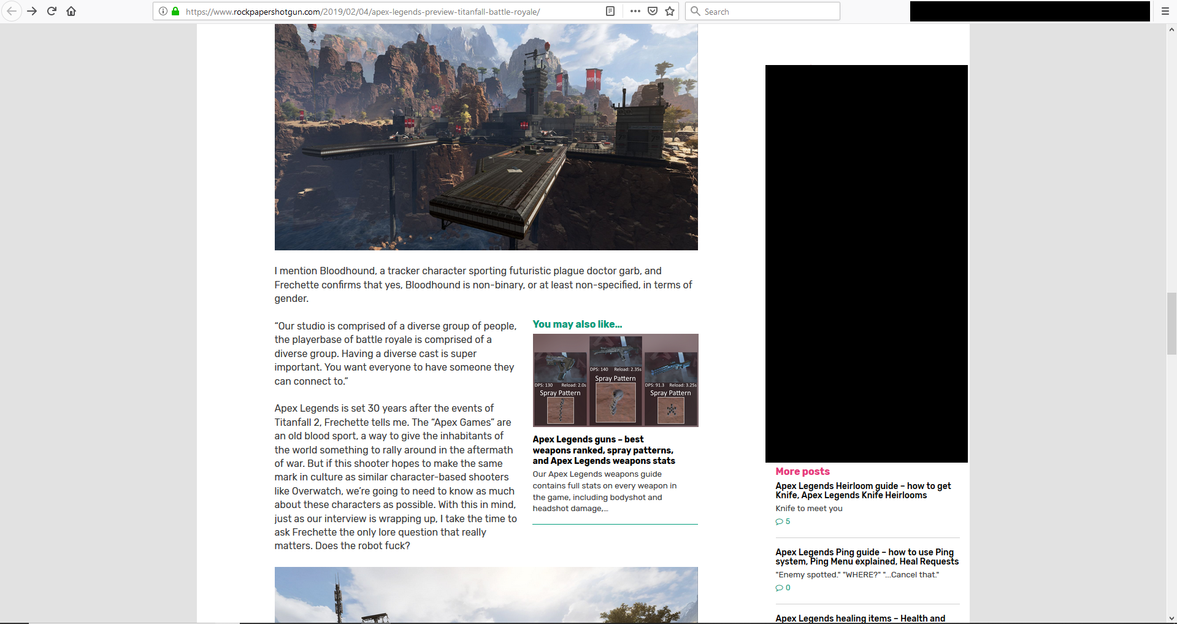Navigate forward using the forward arrow
Image resolution: width=1177 pixels, height=624 pixels.
(x=32, y=11)
